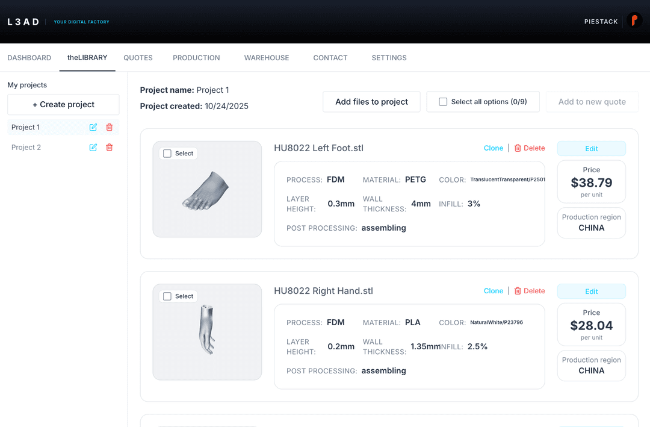This screenshot has height=427, width=650.
Task: Click the Add files to project button
Action: [x=371, y=101]
